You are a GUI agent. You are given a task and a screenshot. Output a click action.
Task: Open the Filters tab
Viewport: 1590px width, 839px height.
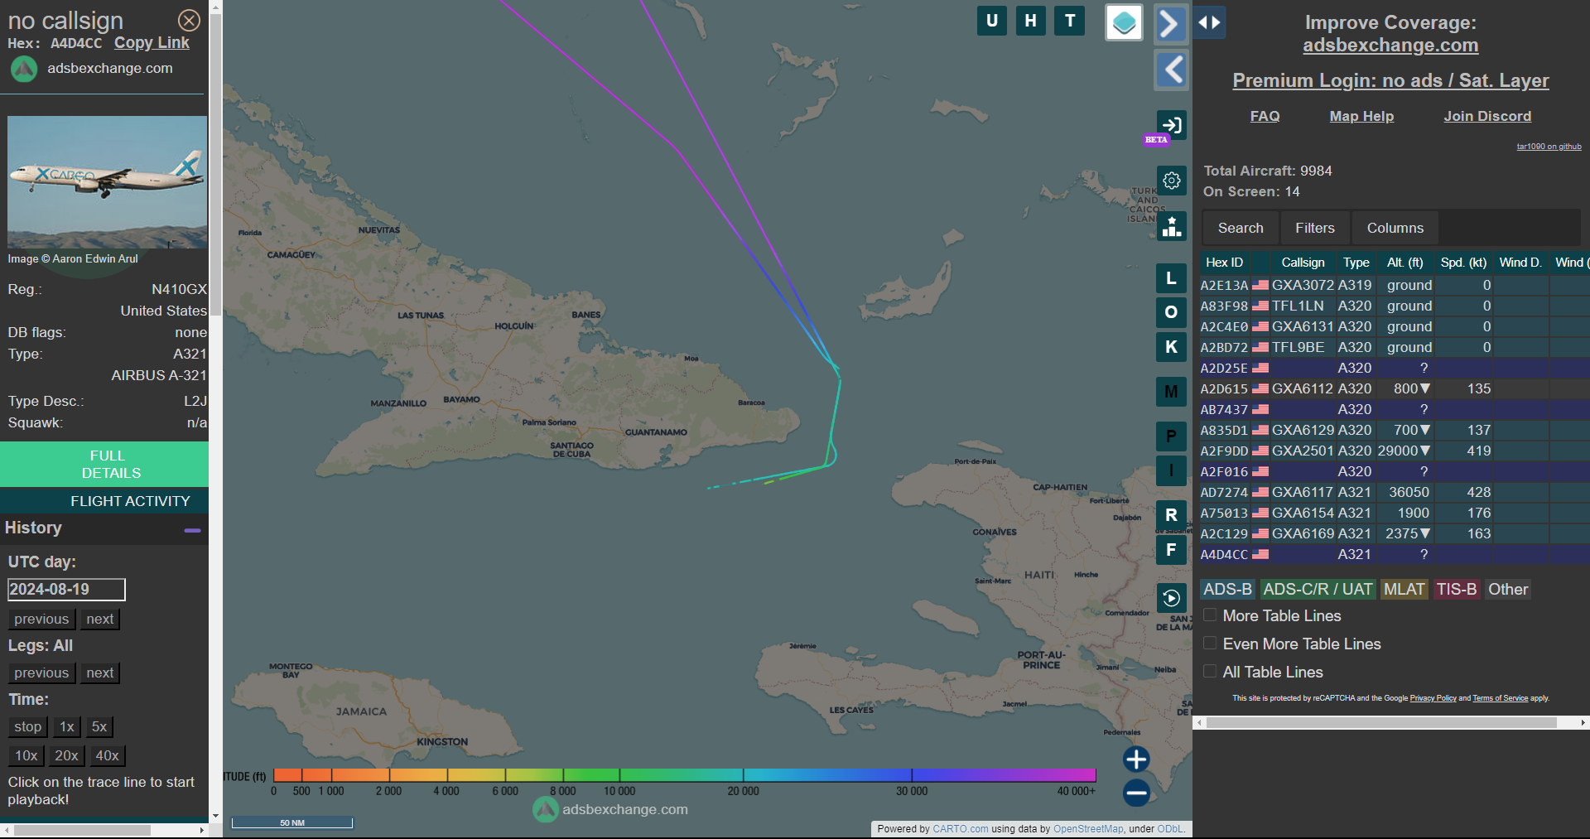[1315, 228]
